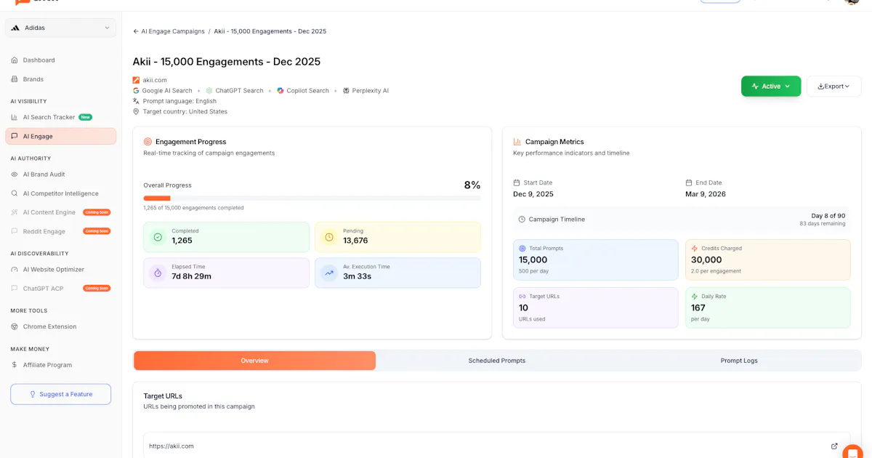The width and height of the screenshot is (872, 458).
Task: Click the Affiliate Program dollar icon
Action: 15,365
